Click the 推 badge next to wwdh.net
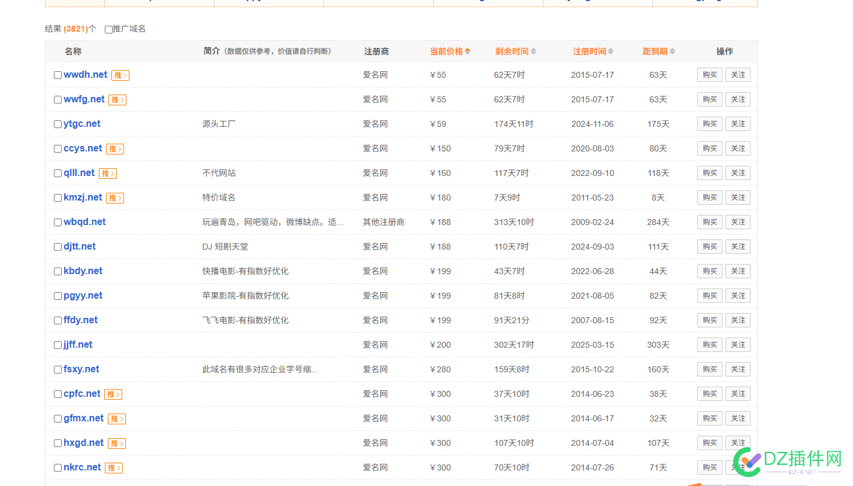 120,75
